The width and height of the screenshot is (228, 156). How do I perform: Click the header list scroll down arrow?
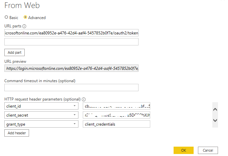(x=215, y=120)
